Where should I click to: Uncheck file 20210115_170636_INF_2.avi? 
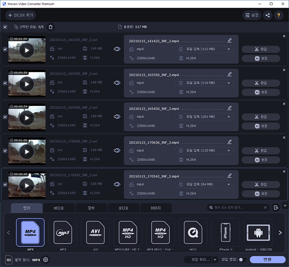5,151
